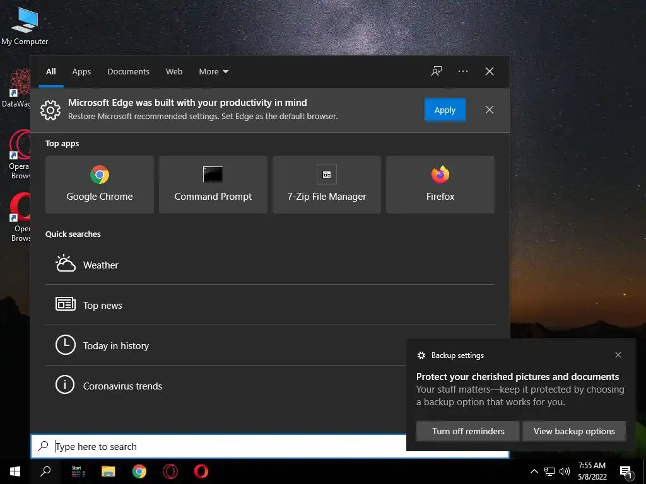Select the Weather quick search
Screen dimensions: 646x484
(x=270, y=265)
